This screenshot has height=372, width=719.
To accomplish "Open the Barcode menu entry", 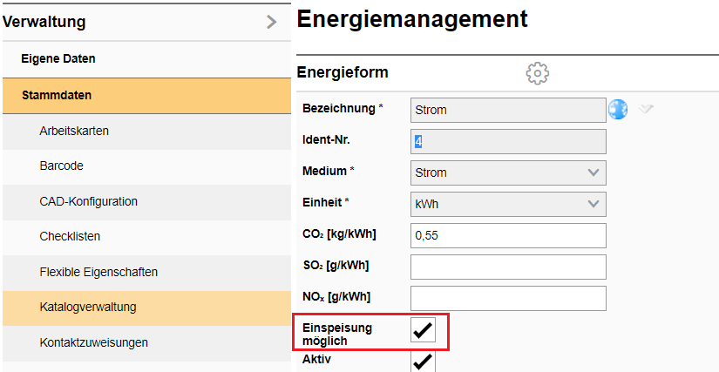I will coord(146,166).
